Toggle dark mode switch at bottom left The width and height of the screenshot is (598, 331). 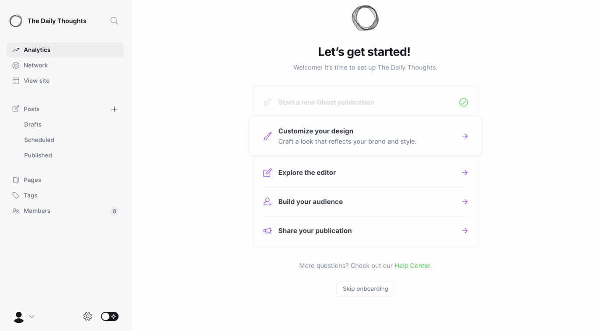[109, 316]
